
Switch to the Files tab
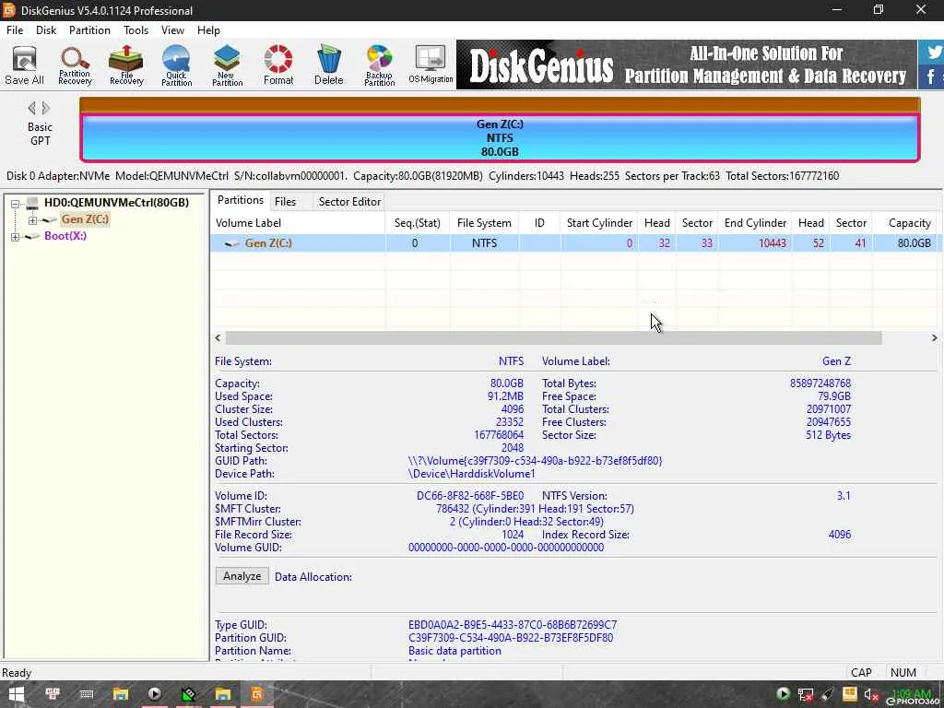point(286,202)
